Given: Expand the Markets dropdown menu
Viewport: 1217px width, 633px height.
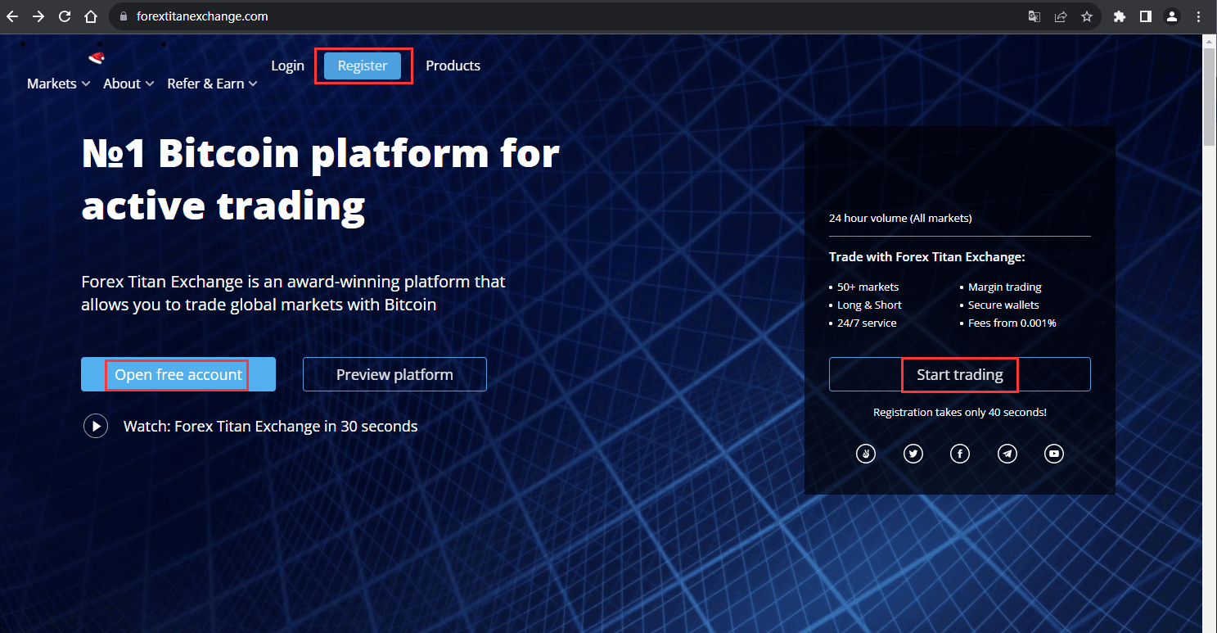Looking at the screenshot, I should (x=58, y=84).
